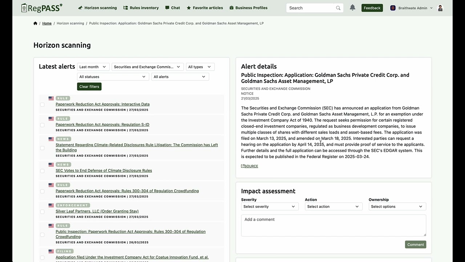Click the Add a comment text area
Viewport: 465px width, 262px height.
coord(333,225)
